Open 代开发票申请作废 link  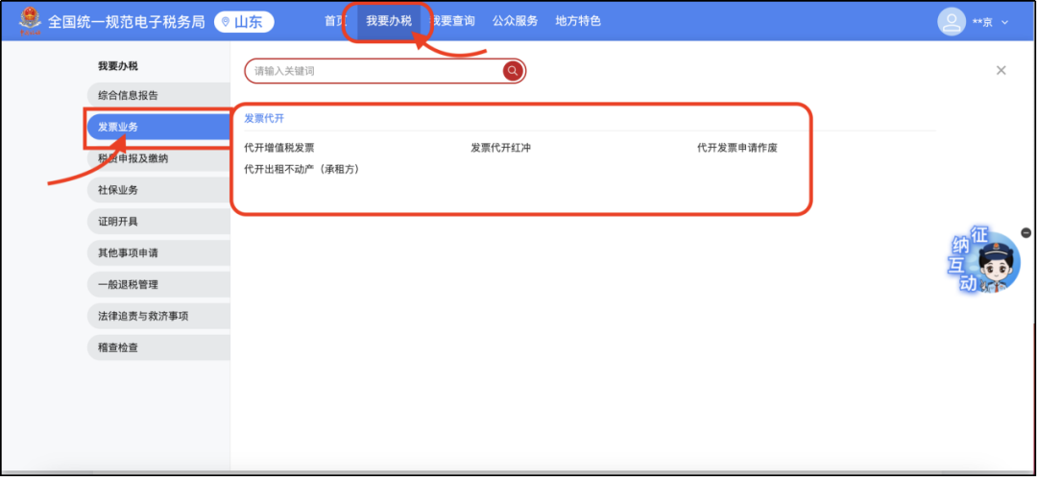click(736, 148)
